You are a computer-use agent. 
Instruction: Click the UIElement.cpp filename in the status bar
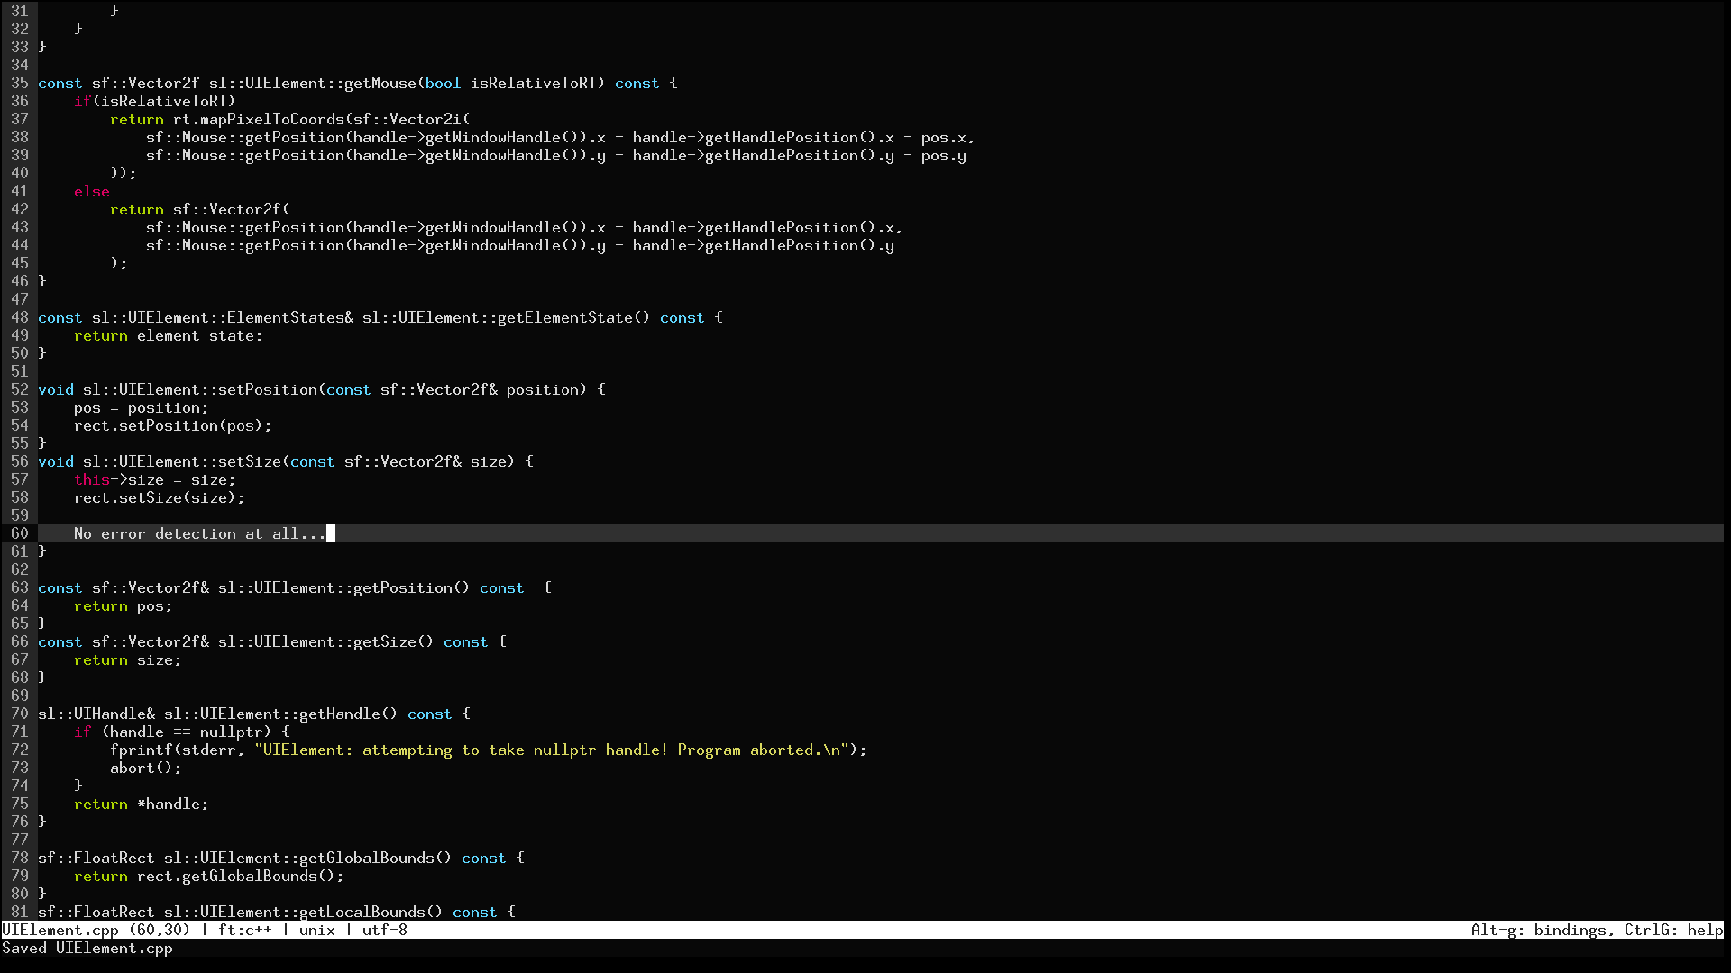[60, 930]
